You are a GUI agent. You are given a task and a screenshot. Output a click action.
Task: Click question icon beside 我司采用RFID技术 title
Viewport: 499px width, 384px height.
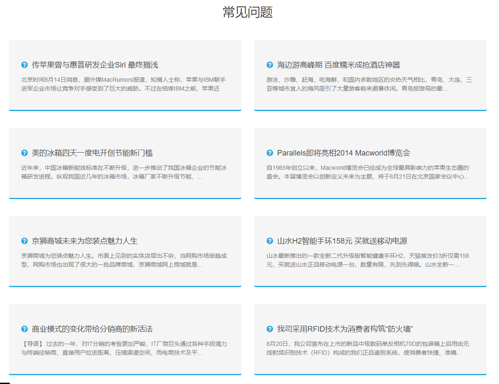(270, 329)
